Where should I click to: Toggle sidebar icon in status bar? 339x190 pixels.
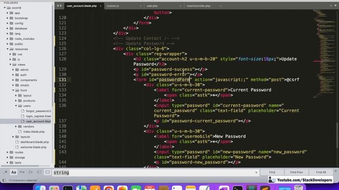4,180
